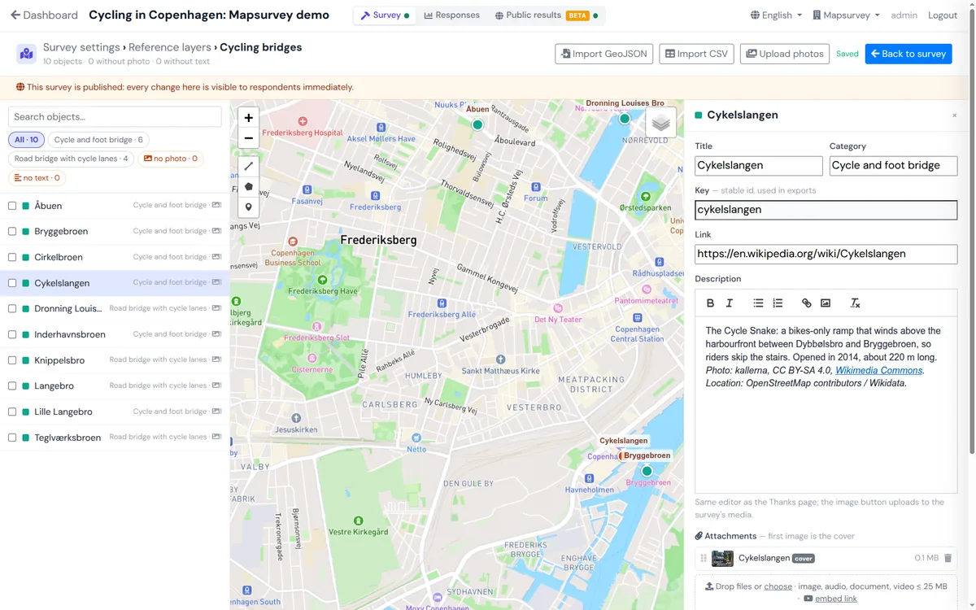Viewport: 976px width, 610px height.
Task: Open Reference layers breadcrumb
Action: pos(170,47)
